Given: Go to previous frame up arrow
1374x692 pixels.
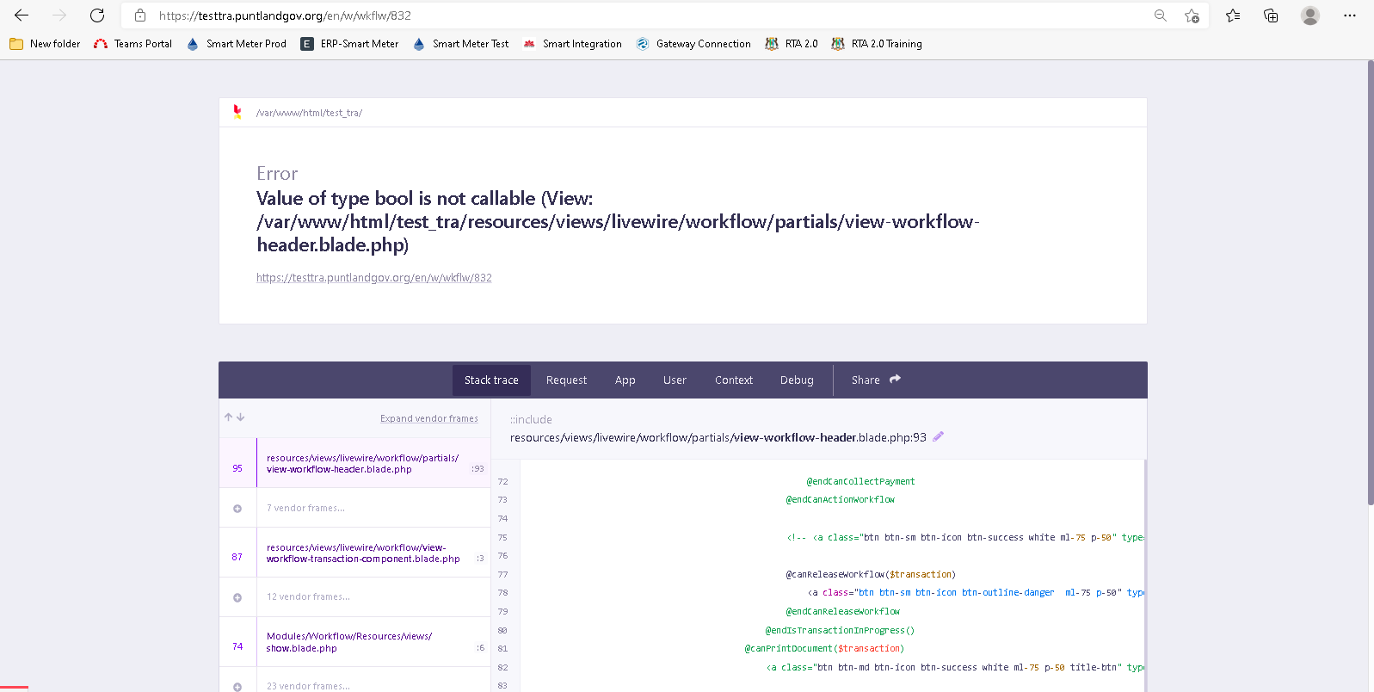Looking at the screenshot, I should point(229,417).
